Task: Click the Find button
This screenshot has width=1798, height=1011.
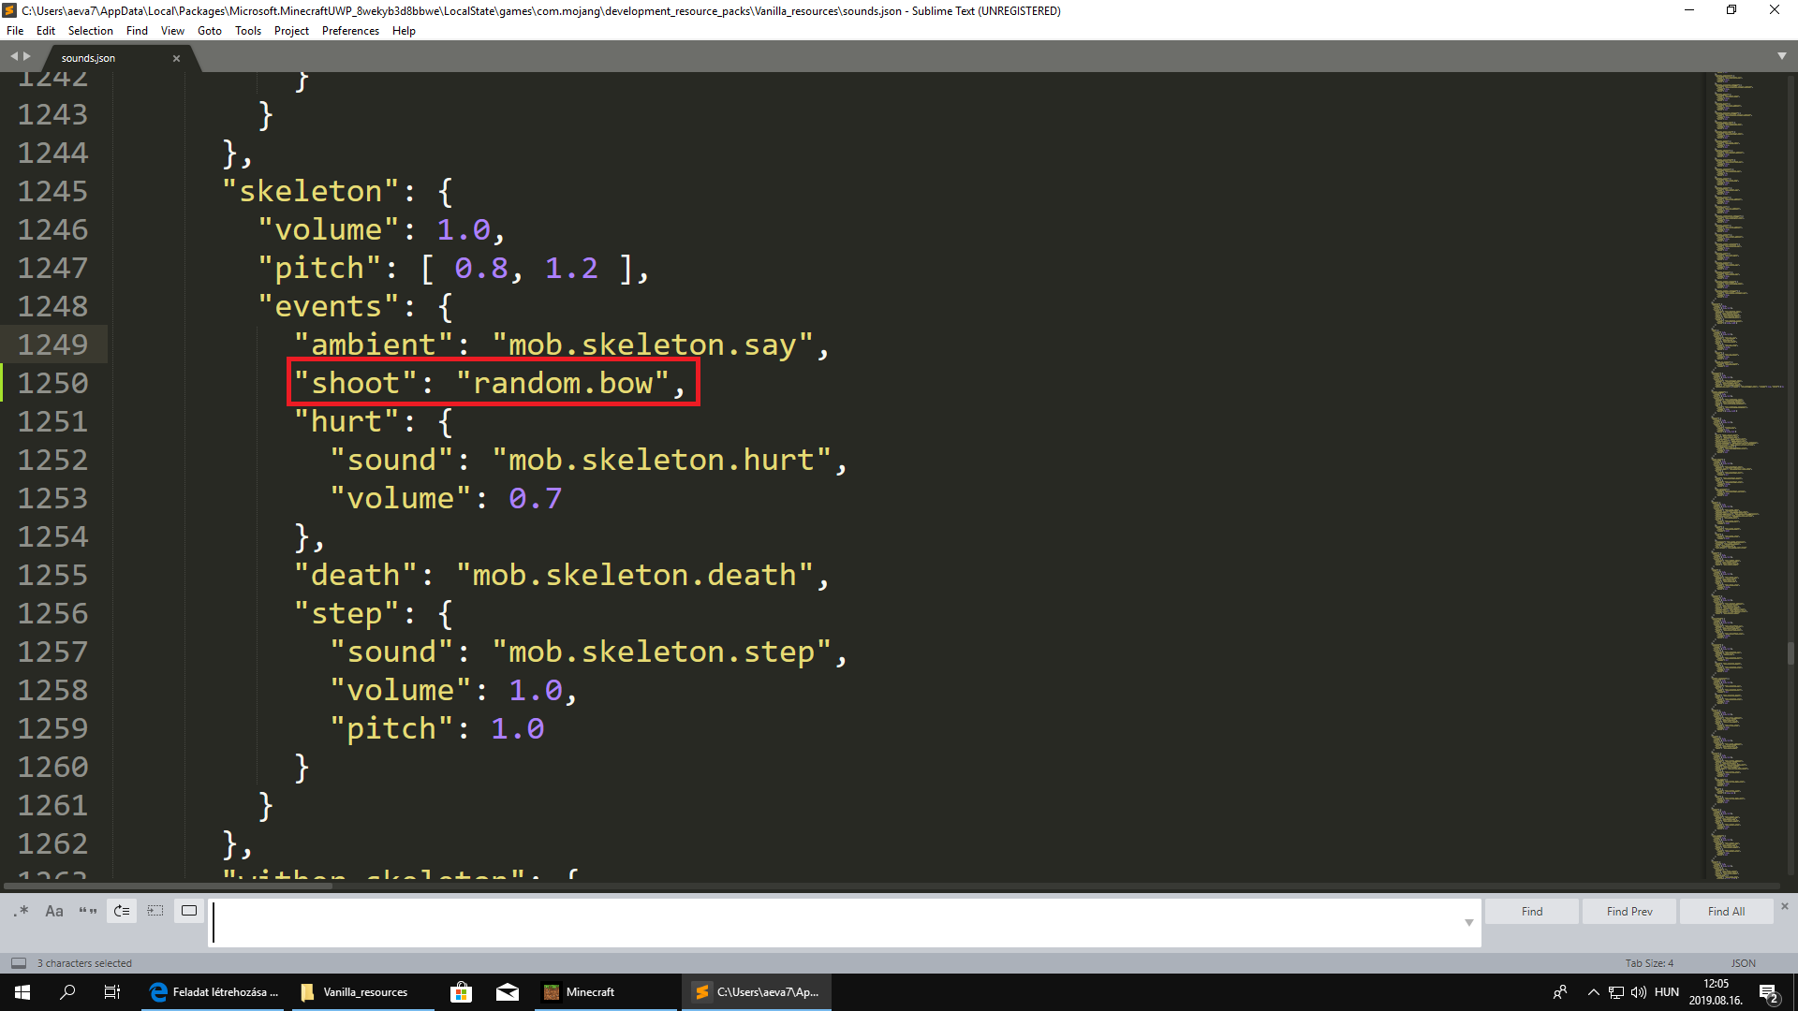Action: pyautogui.click(x=1532, y=911)
